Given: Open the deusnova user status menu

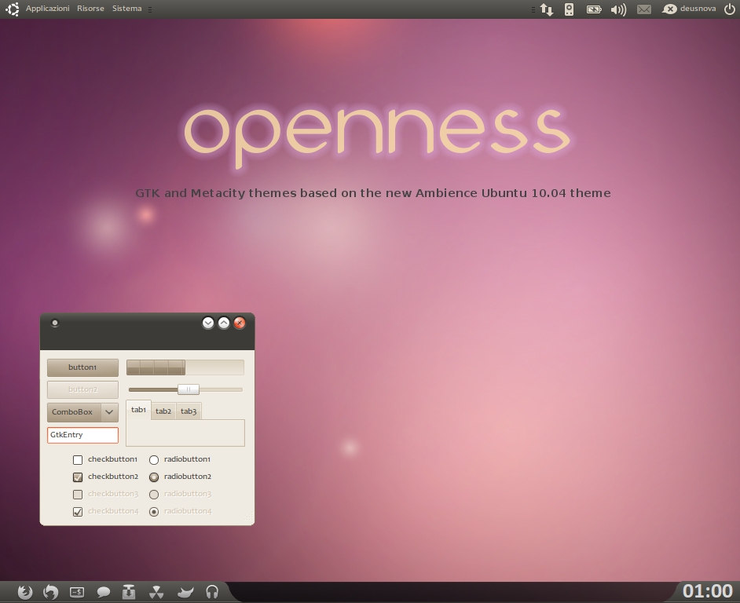Looking at the screenshot, I should [689, 9].
